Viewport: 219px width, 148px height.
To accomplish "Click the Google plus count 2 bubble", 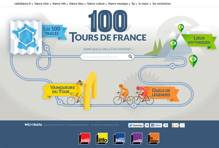I will click(182, 125).
